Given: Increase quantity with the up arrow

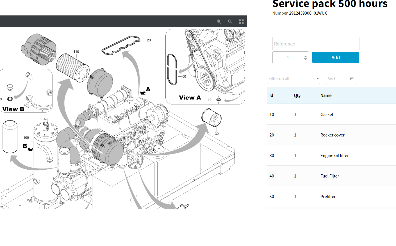Looking at the screenshot, I should pyautogui.click(x=306, y=56).
